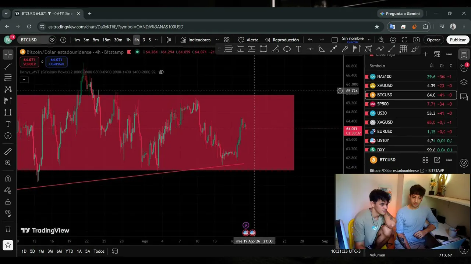Take a chart snapshot with the camera icon

[416, 40]
